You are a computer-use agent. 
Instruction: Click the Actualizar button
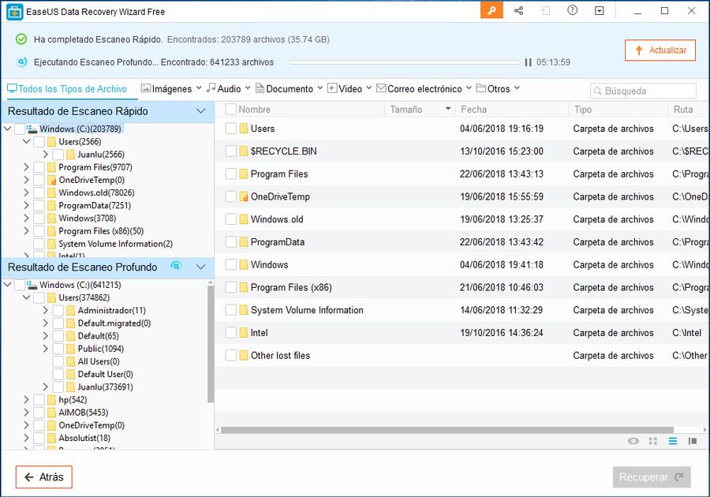coord(660,50)
